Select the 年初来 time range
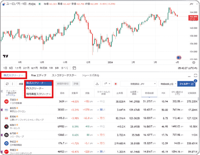200x155 pixels. pos(43,68)
